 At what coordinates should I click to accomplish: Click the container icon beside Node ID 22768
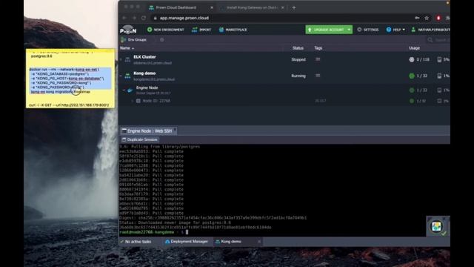[138, 101]
